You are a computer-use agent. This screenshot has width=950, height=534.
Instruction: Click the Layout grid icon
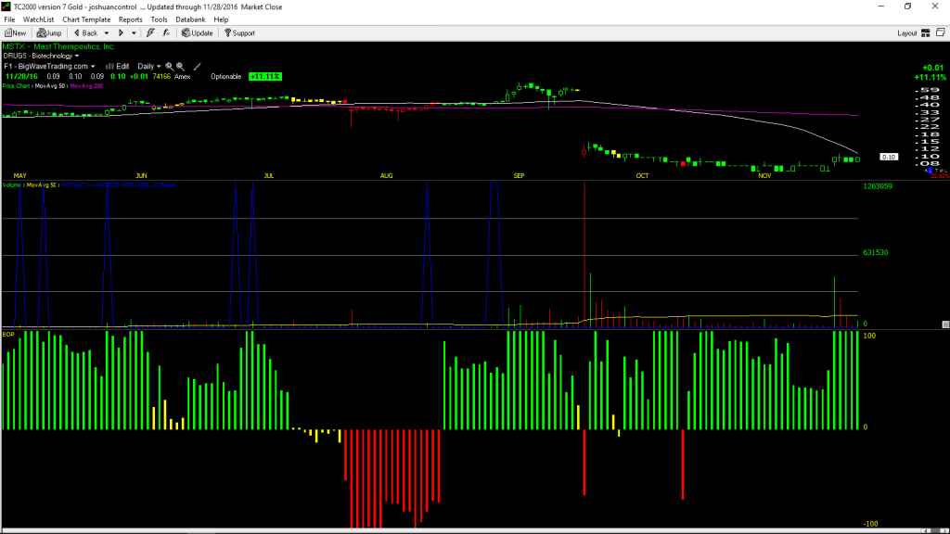pyautogui.click(x=926, y=33)
